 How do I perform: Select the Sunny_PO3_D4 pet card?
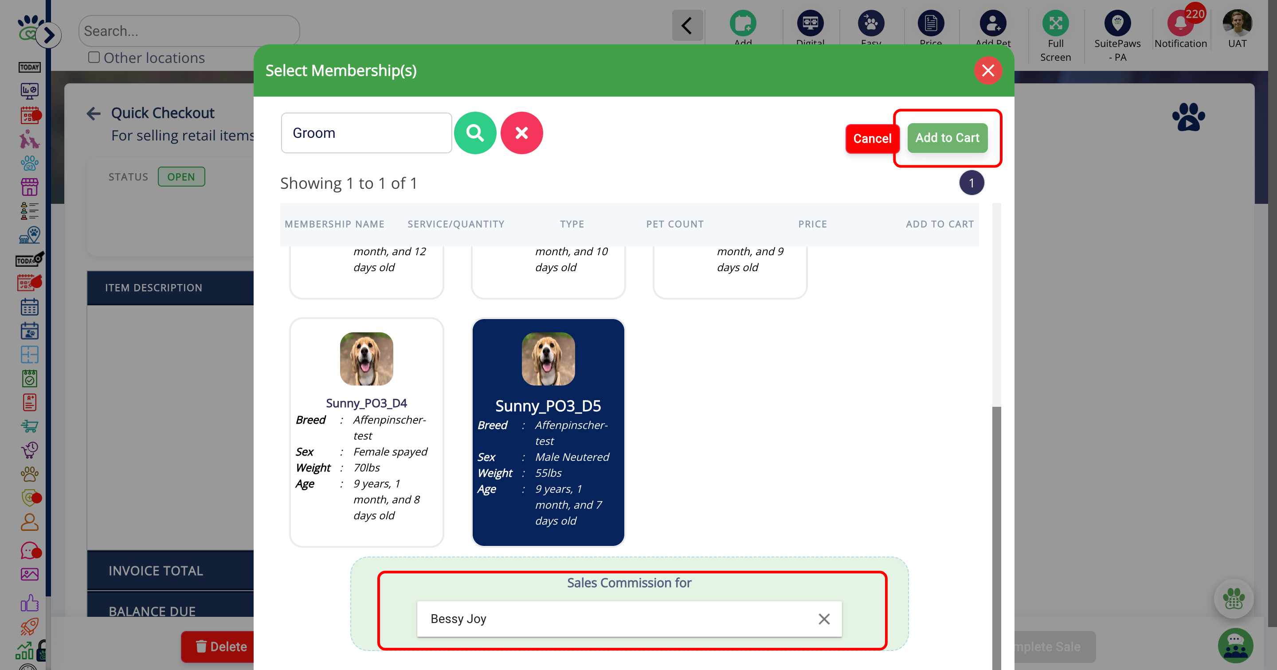(366, 432)
